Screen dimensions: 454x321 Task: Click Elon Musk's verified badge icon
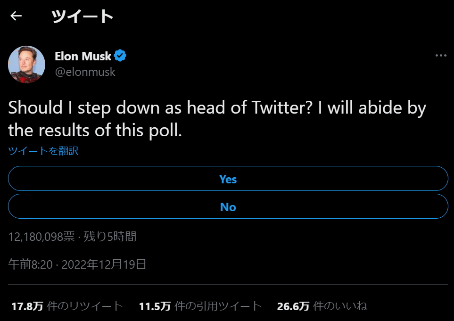coord(120,55)
